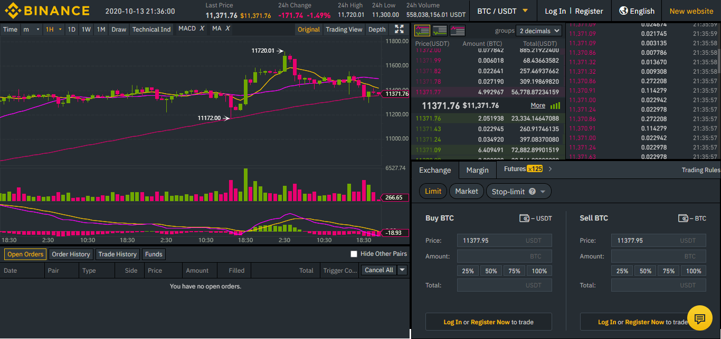The height and width of the screenshot is (339, 721).
Task: Click the Sell BTC Amount input field
Action: pyautogui.click(x=659, y=256)
